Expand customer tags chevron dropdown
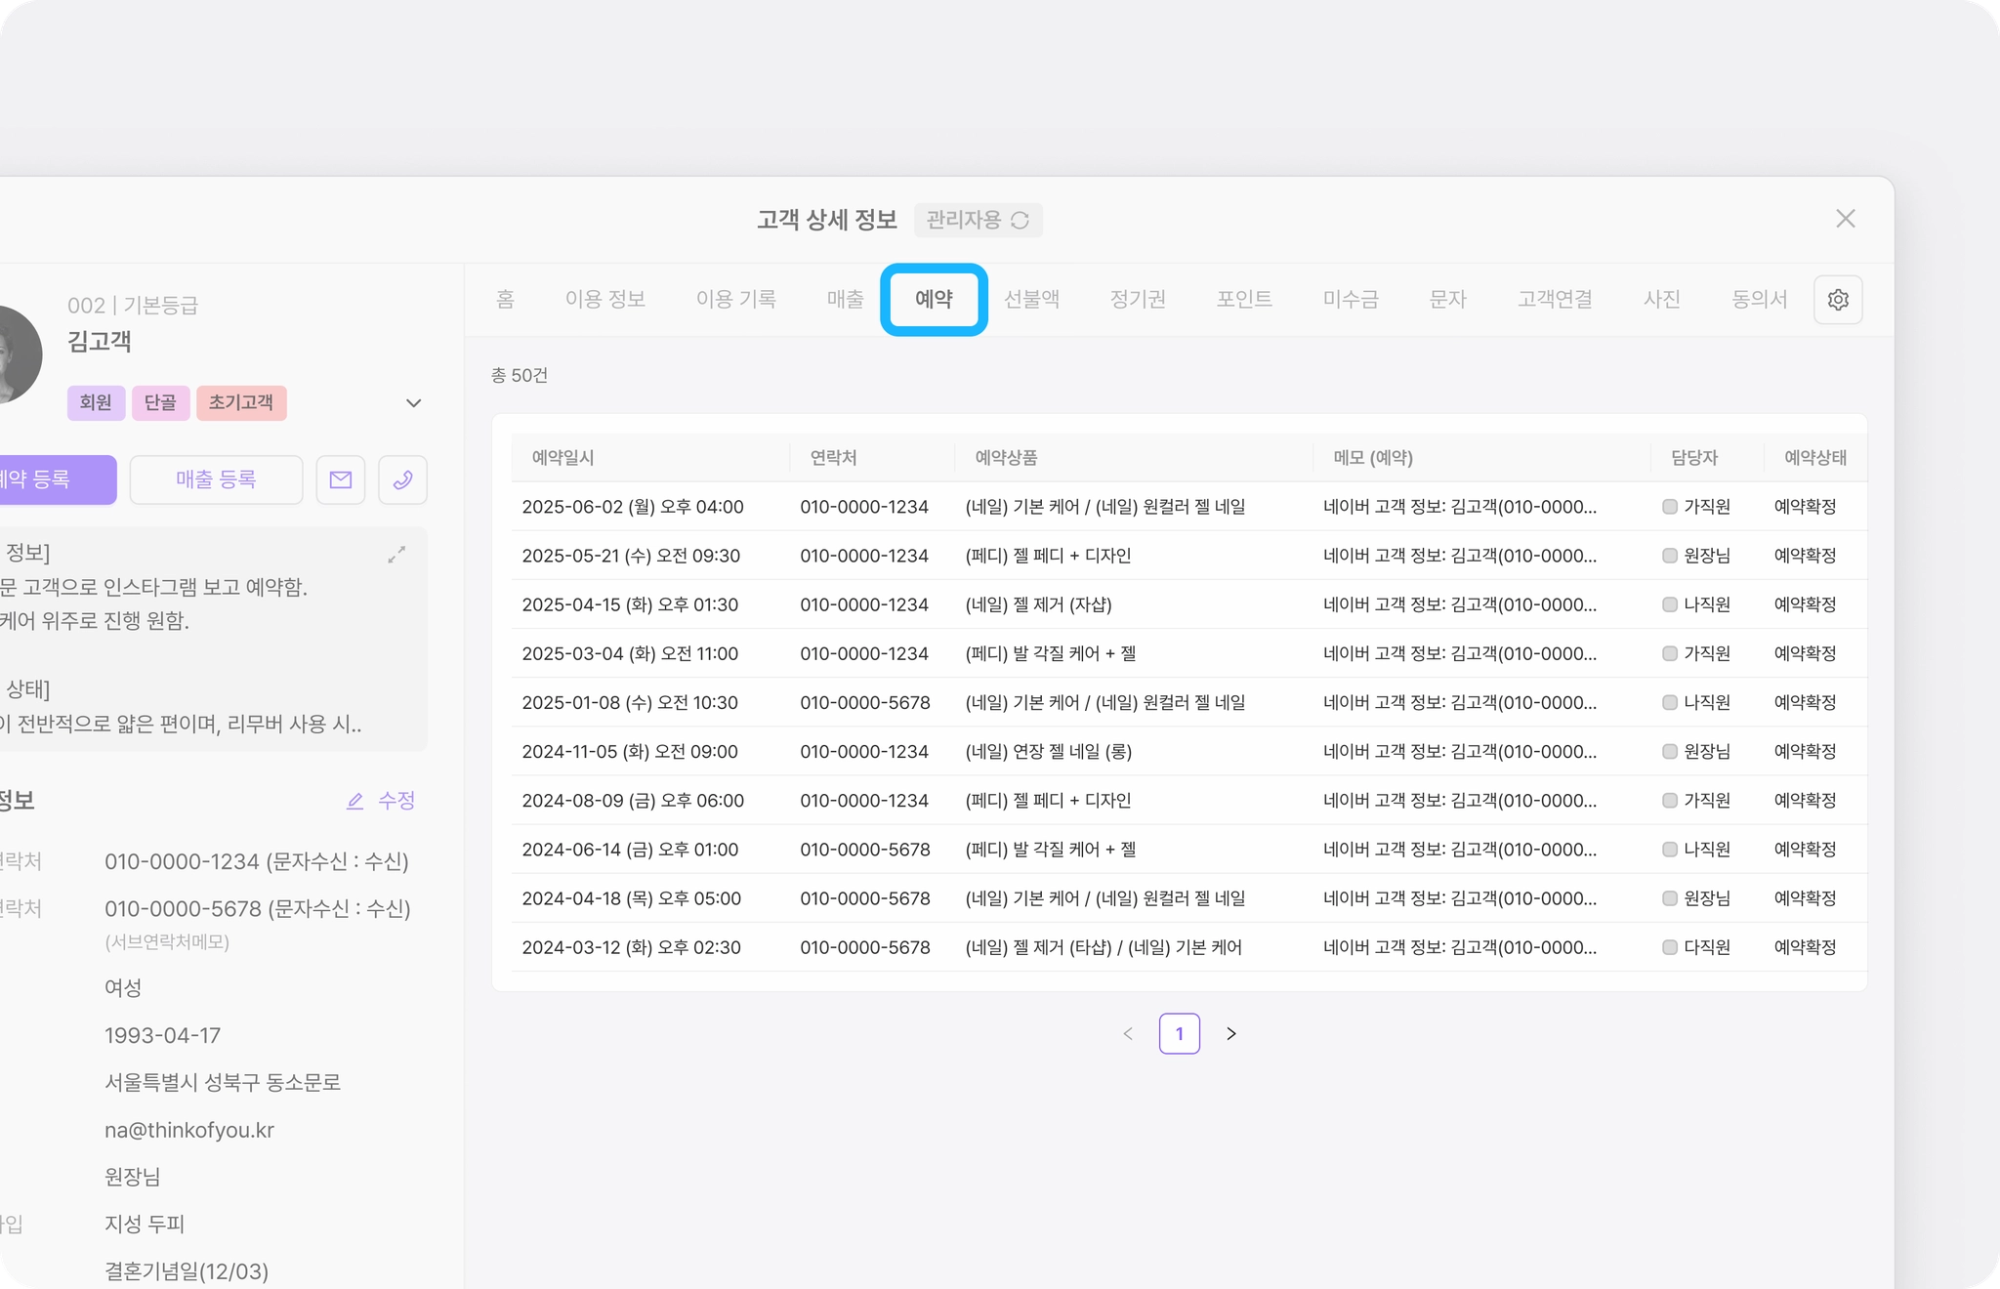The image size is (2000, 1289). (x=413, y=403)
